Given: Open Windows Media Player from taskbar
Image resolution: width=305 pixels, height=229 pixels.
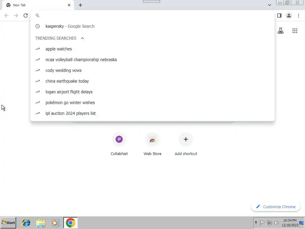Looking at the screenshot, I should coord(55,223).
